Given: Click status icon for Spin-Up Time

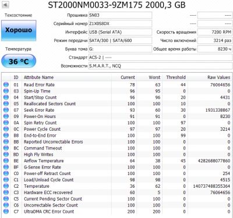Looking at the screenshot, I should click(x=6, y=91).
